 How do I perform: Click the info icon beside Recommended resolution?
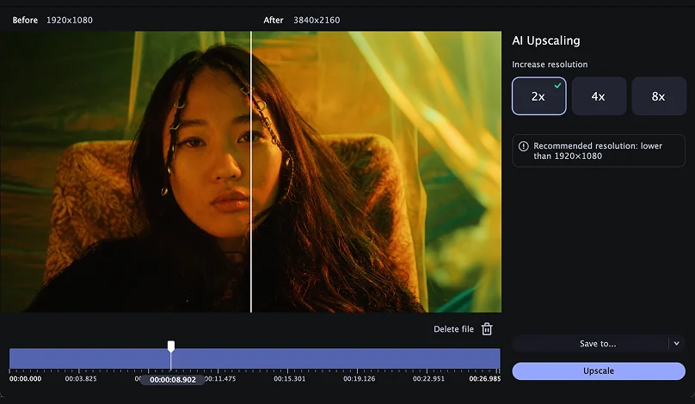point(524,146)
